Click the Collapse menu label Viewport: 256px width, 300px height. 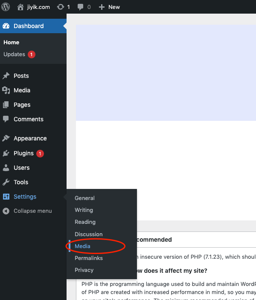[33, 211]
